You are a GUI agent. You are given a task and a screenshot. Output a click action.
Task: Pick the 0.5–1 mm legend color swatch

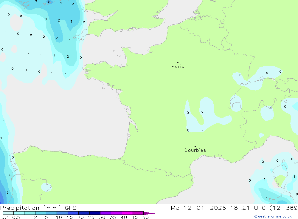point(19,213)
